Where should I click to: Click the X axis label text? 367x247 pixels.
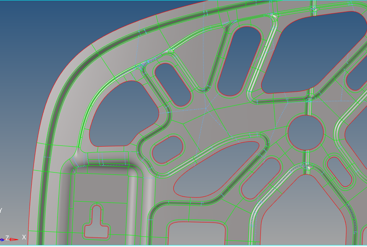(24, 237)
